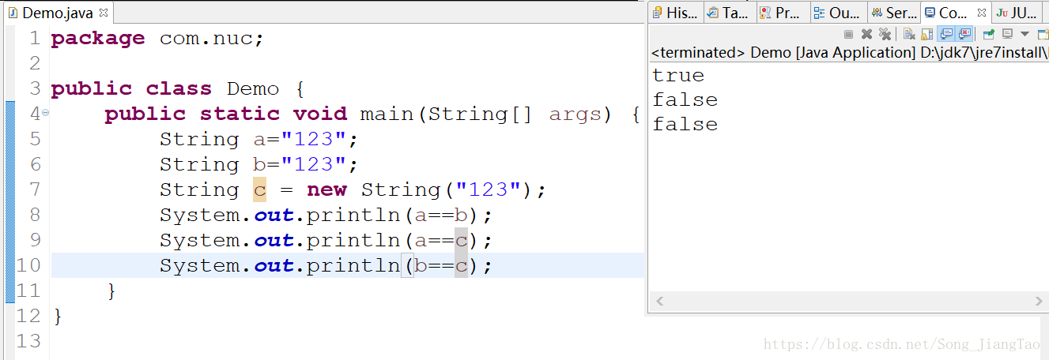1049x360 pixels.
Task: Click the String b="123" declaration
Action: coord(259,164)
